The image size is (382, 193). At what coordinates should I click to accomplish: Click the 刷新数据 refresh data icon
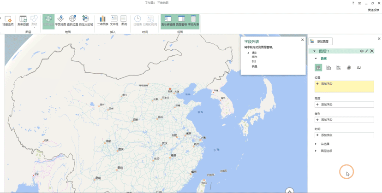[x=23, y=21]
